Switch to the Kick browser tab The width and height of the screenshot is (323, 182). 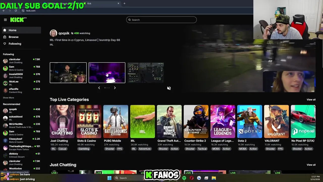pos(102,3)
